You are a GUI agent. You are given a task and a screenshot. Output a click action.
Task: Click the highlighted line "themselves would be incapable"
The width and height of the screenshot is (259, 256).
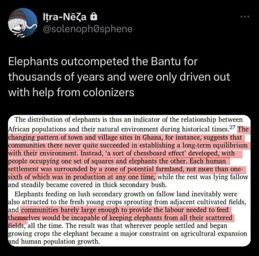point(59,218)
